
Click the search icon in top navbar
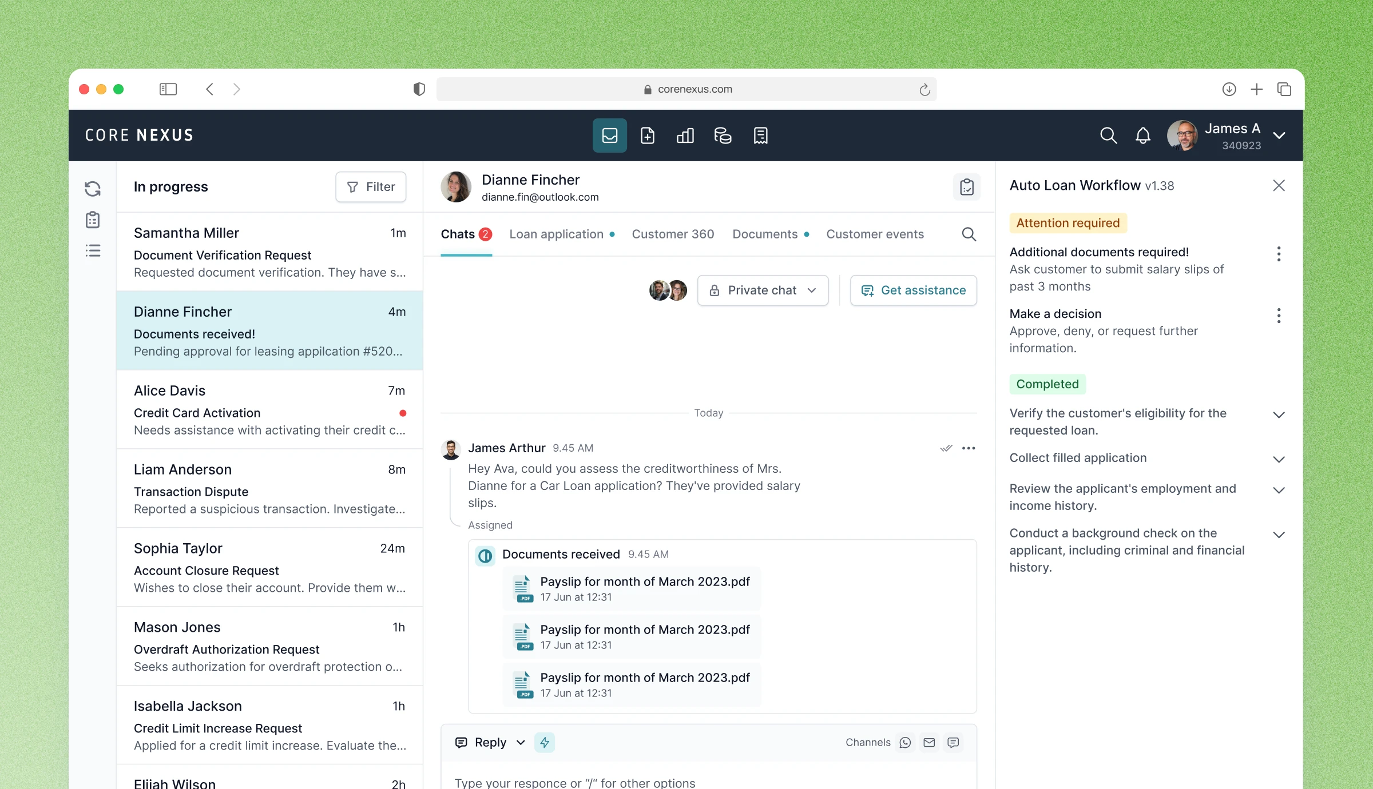(1108, 136)
